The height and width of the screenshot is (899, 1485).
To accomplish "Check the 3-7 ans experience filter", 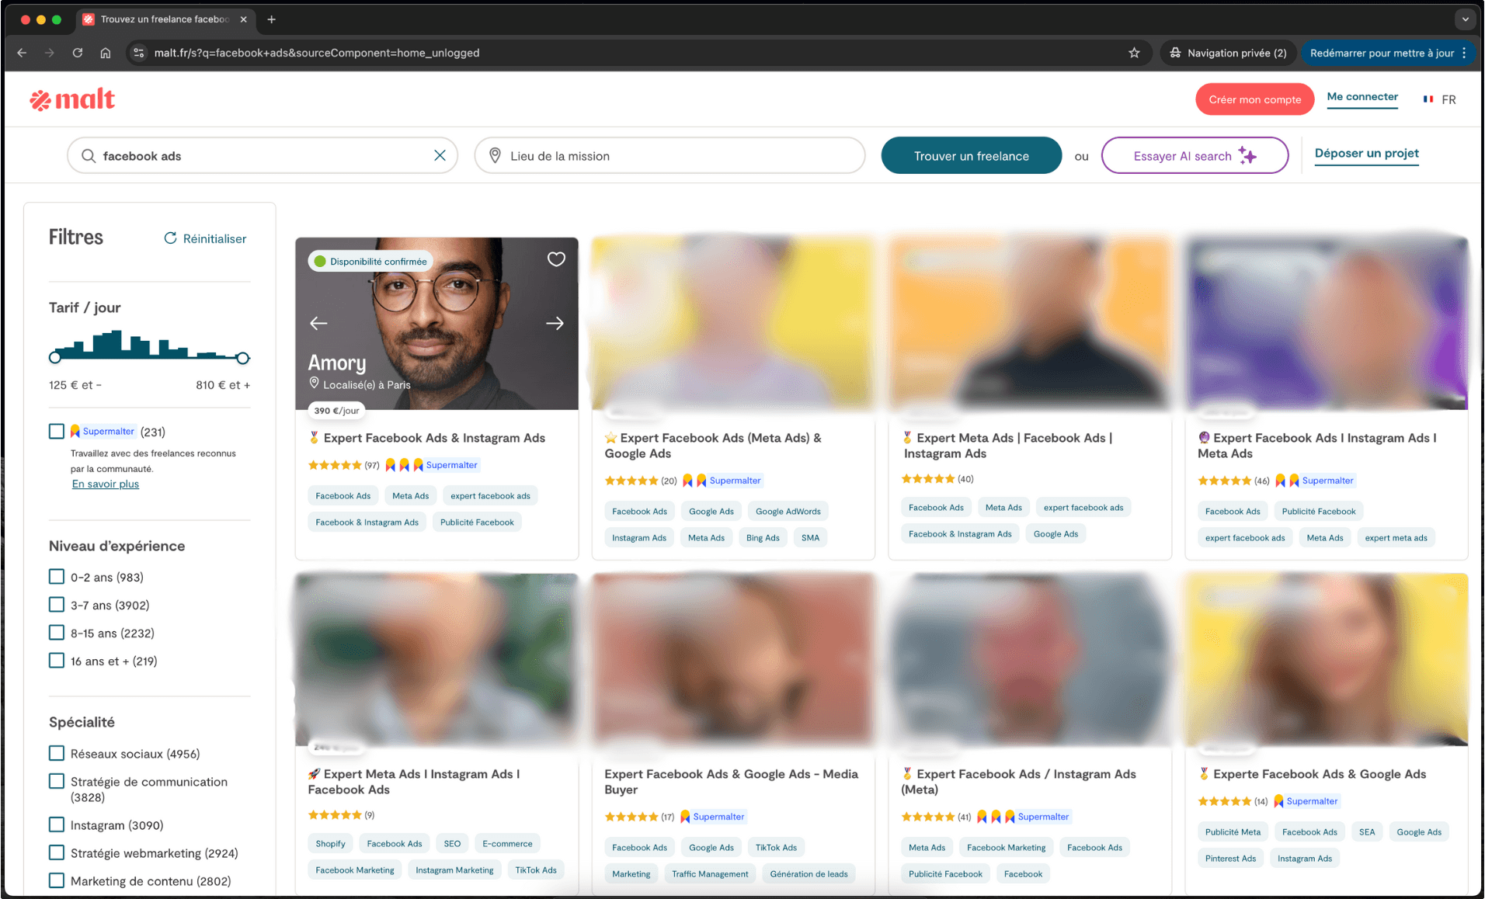I will pos(56,604).
